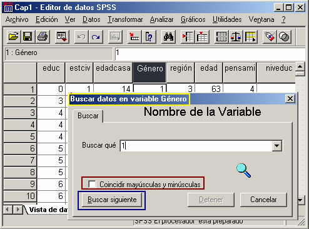
Task: Open the go to chart toolbar icon
Action: pyautogui.click(x=115, y=37)
